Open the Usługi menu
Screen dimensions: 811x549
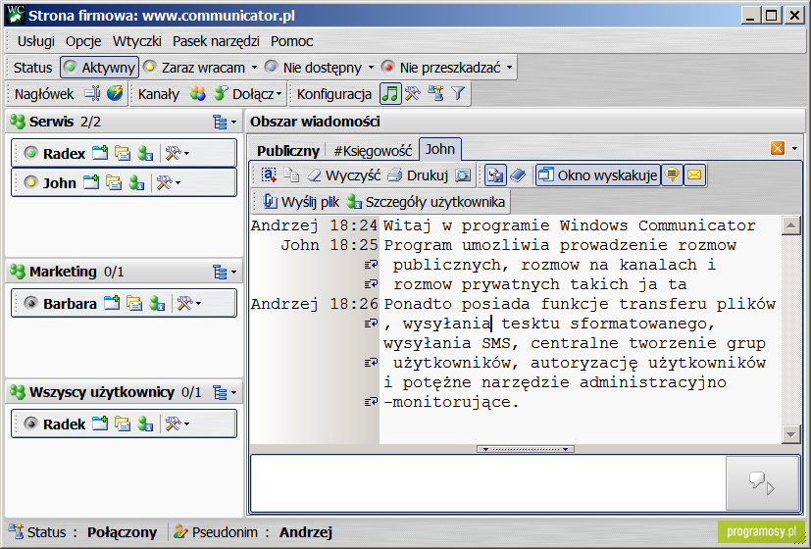35,41
